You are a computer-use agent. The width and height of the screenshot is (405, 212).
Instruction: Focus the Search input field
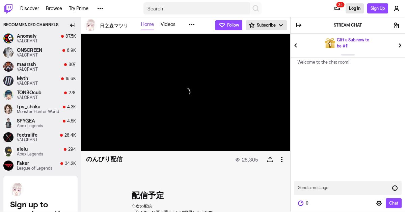point(197,8)
